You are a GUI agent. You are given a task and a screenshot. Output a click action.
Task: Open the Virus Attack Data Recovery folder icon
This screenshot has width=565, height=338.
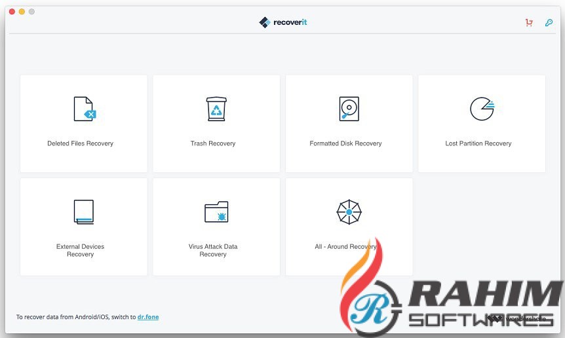click(x=216, y=212)
